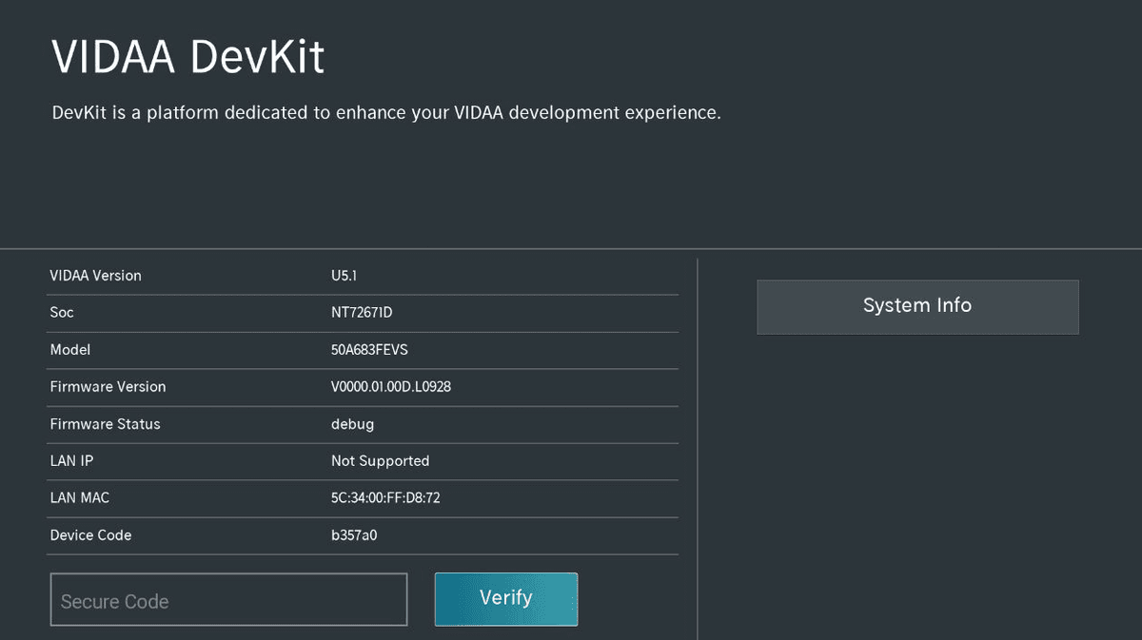This screenshot has width=1142, height=640.
Task: Select the Soc row label
Action: (62, 313)
